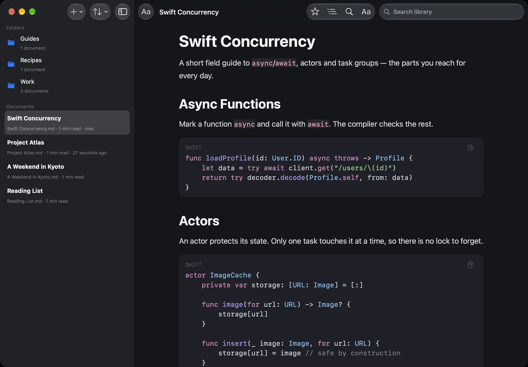This screenshot has height=367, width=528.
Task: Open the Work folder
Action: click(x=67, y=86)
